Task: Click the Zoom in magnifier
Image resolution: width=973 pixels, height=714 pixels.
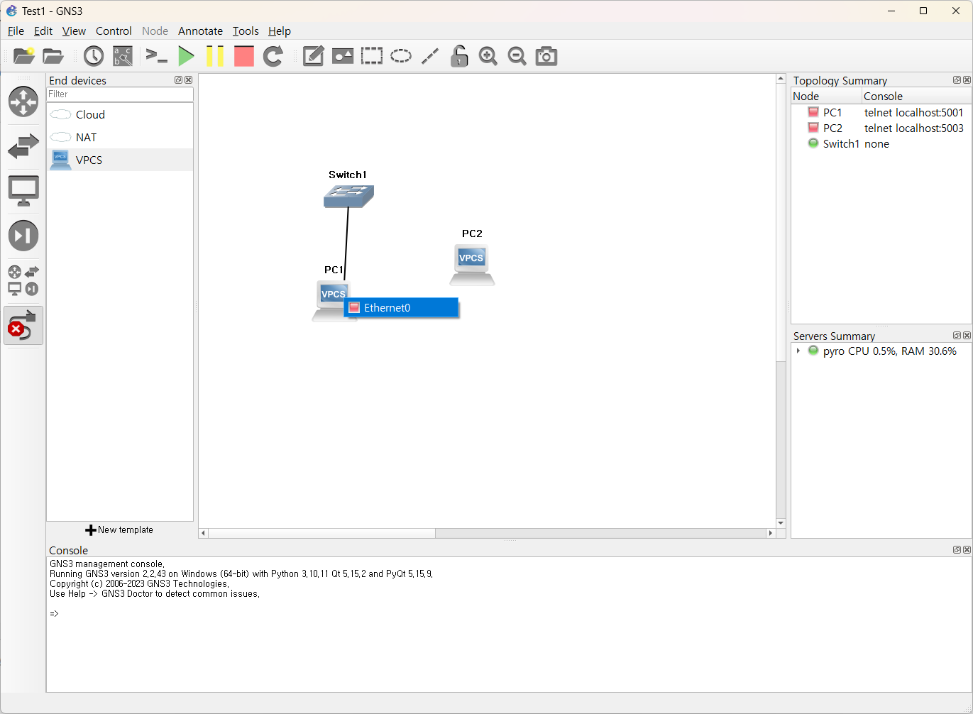Action: 488,56
